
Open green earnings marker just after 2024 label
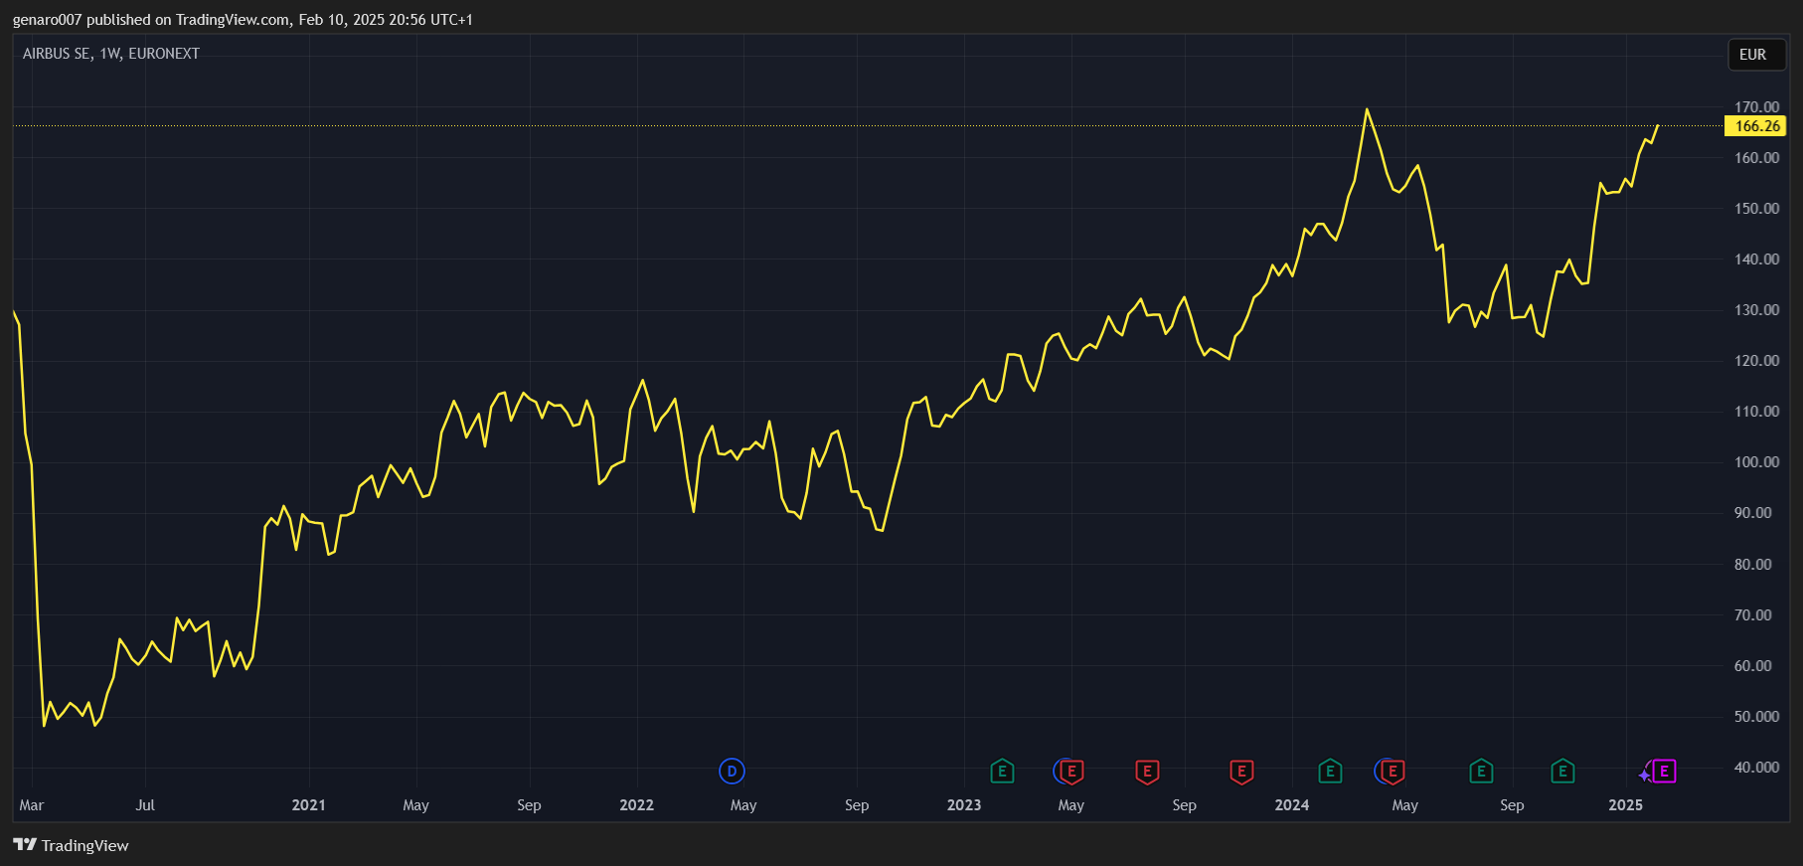click(x=1330, y=771)
